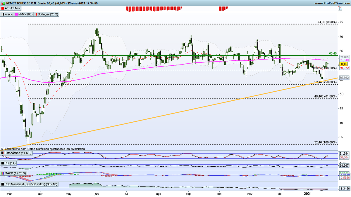Click 'Datos históricos ajustados a los dividendos' note
Image resolution: width=351 pixels, height=197 pixels.
56,149
